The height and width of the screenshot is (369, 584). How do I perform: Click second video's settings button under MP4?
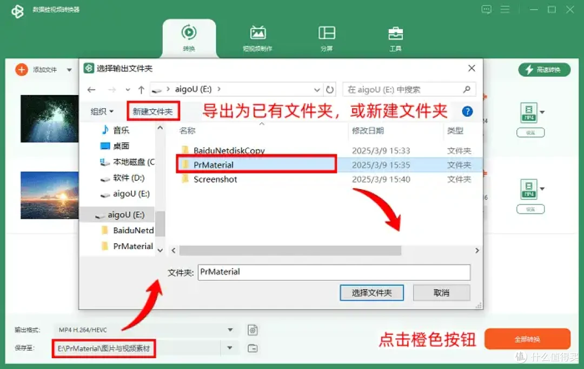pyautogui.click(x=530, y=209)
